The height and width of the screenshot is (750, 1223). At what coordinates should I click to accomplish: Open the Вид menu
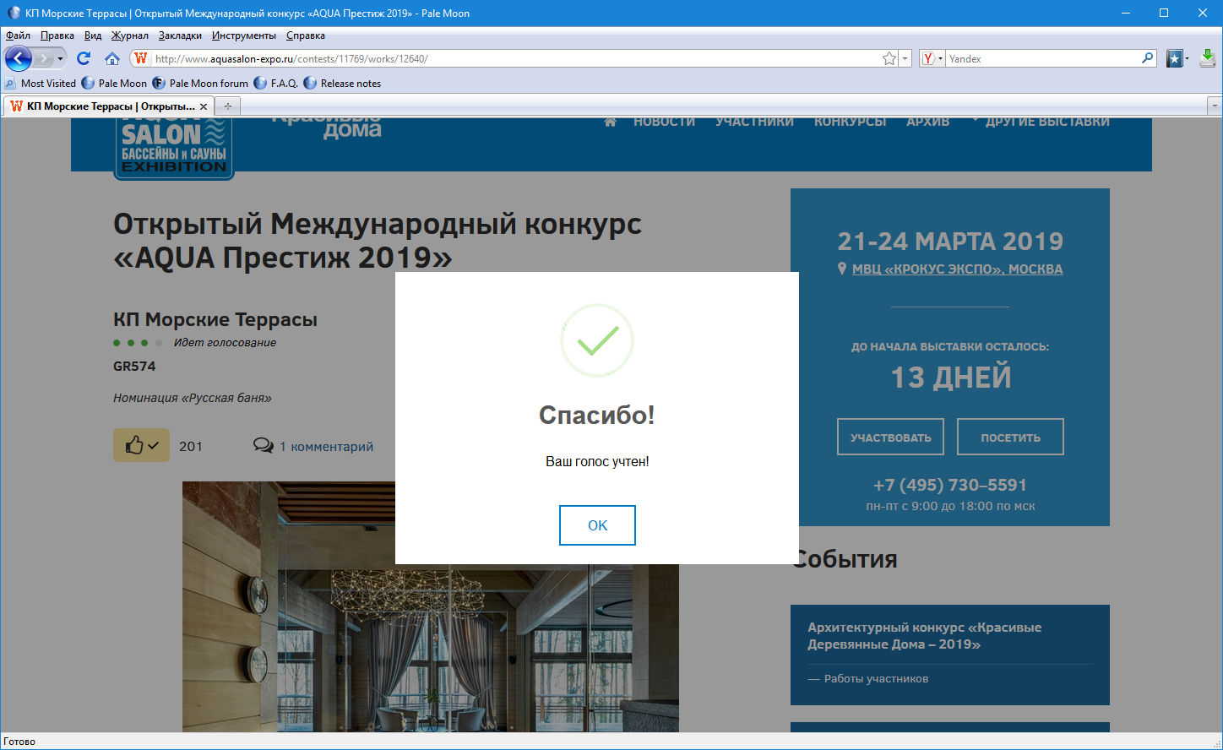pos(93,35)
